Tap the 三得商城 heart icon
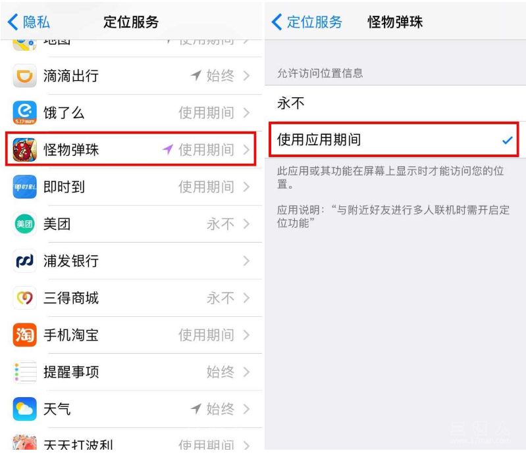This screenshot has height=453, width=526. point(25,298)
